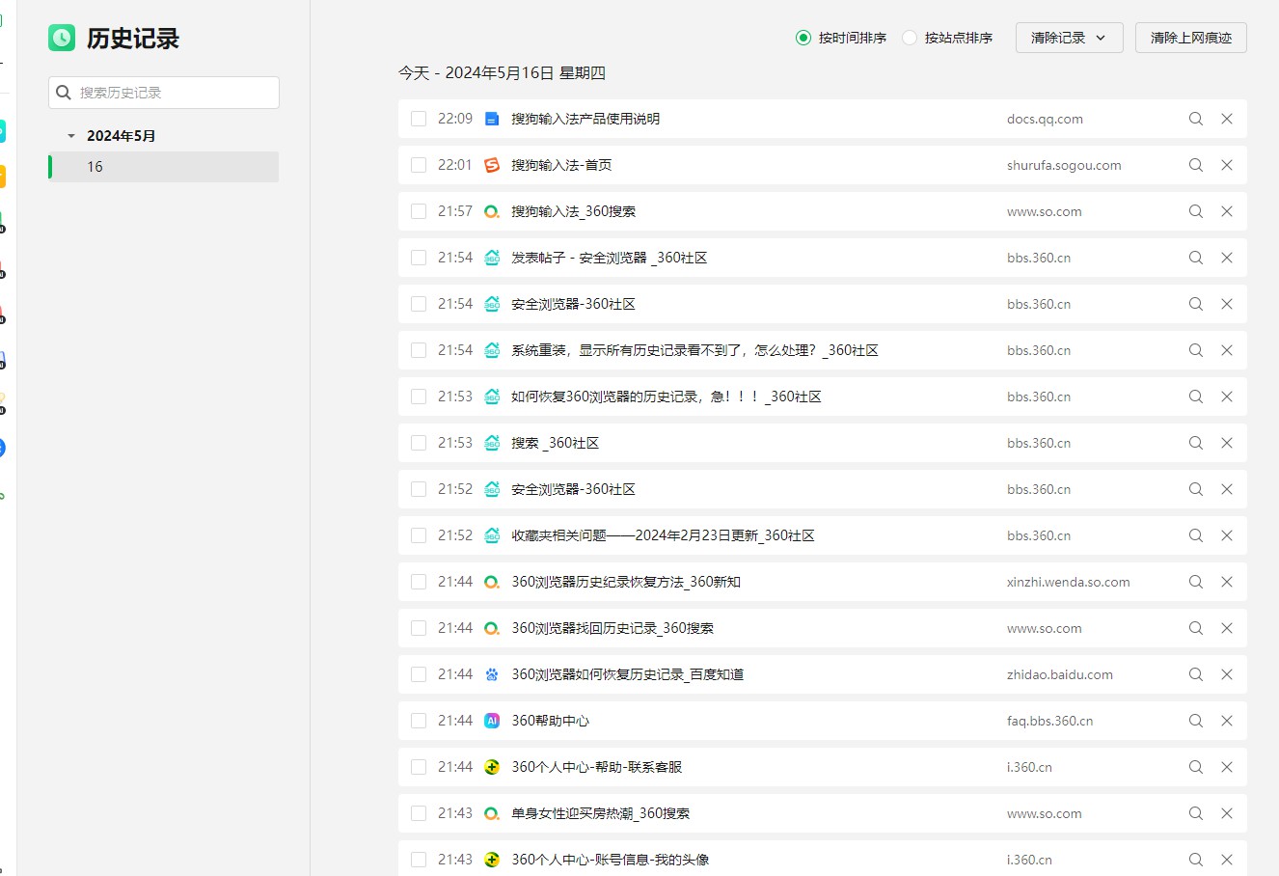1279x876 pixels.
Task: Delete the 搜索 _360社区 entry
Action: coord(1227,443)
